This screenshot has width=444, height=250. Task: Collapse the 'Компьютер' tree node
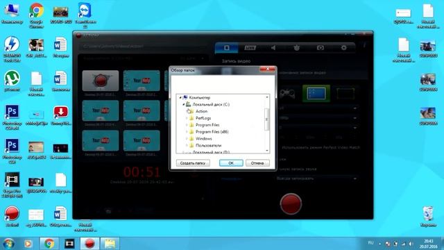180,97
